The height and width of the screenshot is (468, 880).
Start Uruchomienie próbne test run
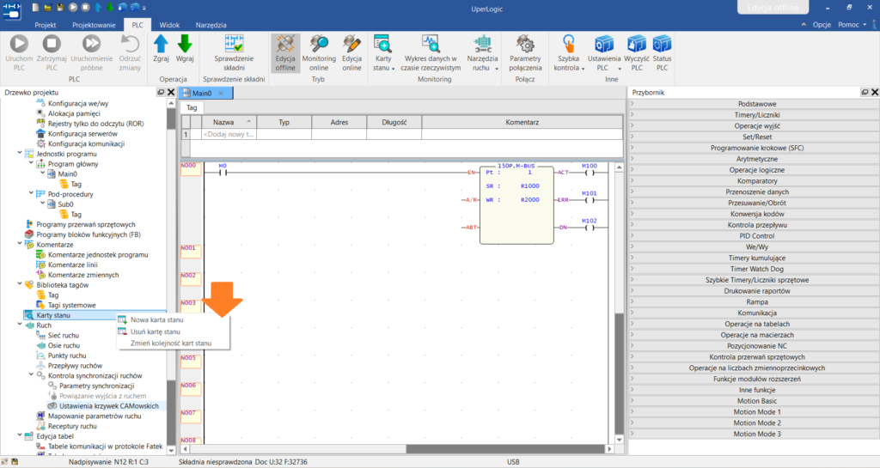point(91,52)
